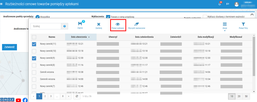Screen dimensions: 257x102
Task: Open the hamburger menu in header
Action: [2, 4]
